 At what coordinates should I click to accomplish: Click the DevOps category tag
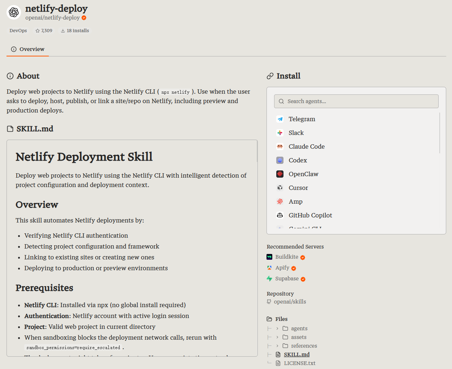[18, 31]
